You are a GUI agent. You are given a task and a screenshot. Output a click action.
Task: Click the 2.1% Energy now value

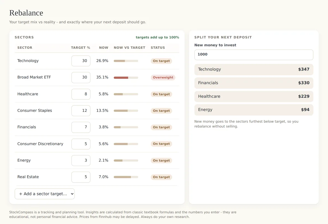point(104,161)
